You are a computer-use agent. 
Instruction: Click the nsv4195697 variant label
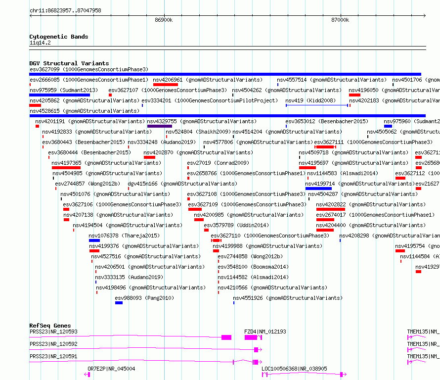pyautogui.click(x=353, y=163)
